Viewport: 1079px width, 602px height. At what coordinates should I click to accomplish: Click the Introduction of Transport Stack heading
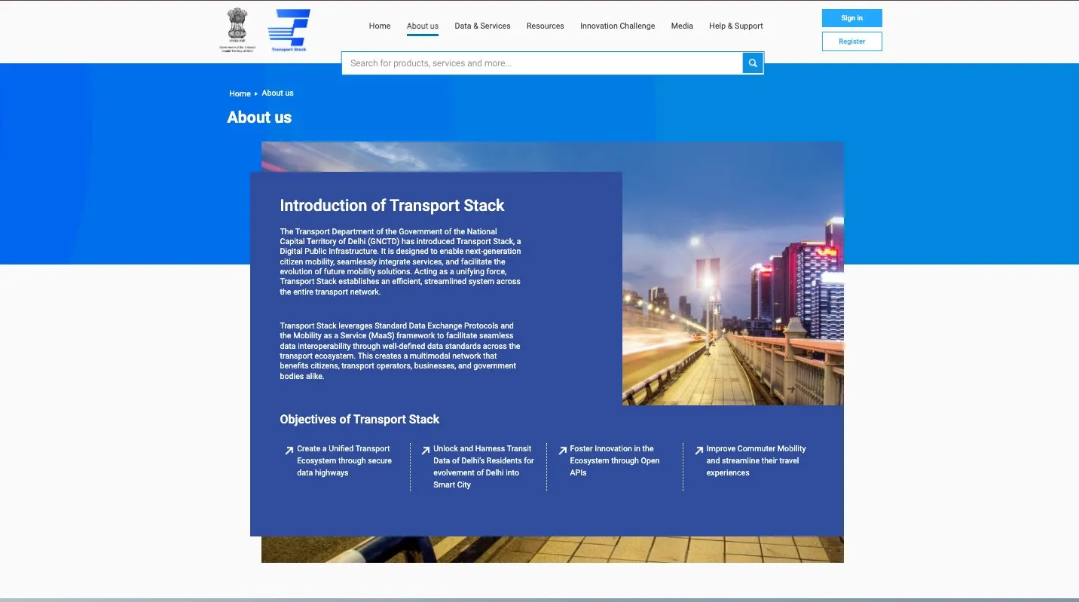coord(392,206)
